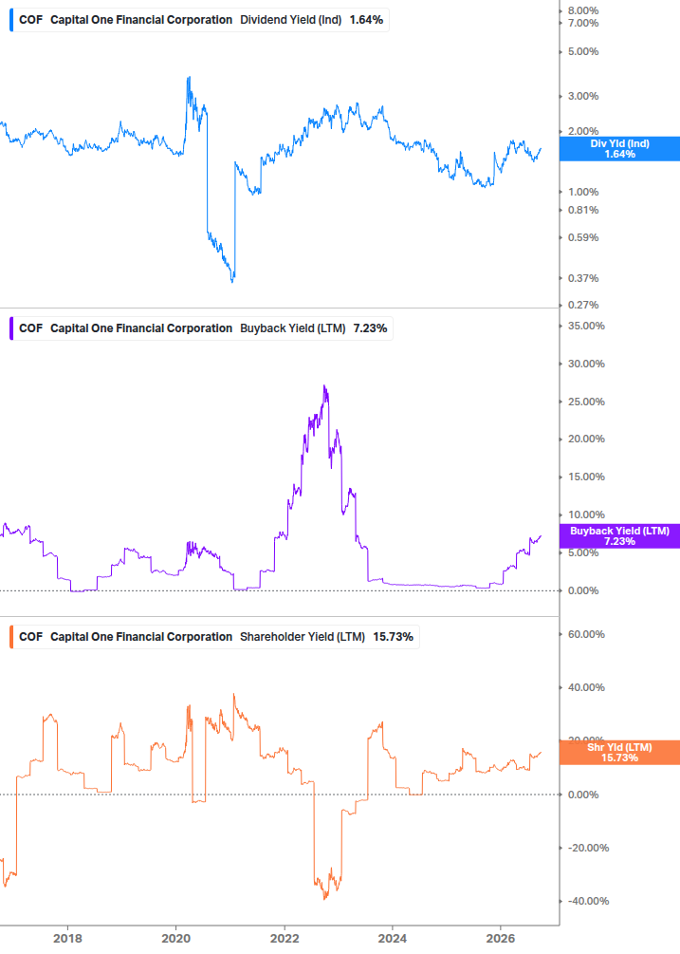Click the 1.64% value in the Dividend Yield legend
Screen dimensions: 680x954
pyautogui.click(x=366, y=20)
